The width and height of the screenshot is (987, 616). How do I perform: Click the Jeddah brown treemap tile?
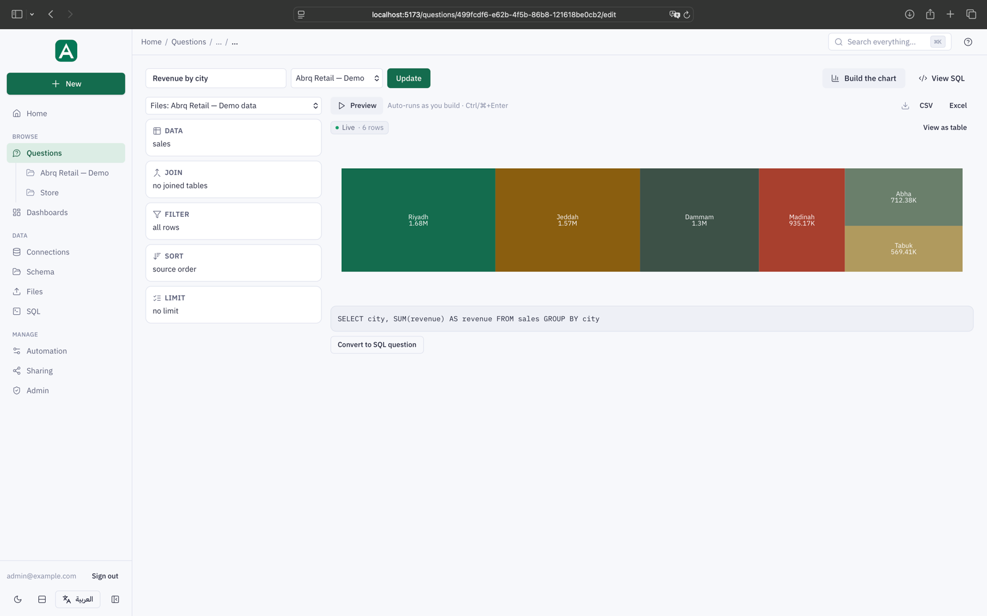[568, 220]
